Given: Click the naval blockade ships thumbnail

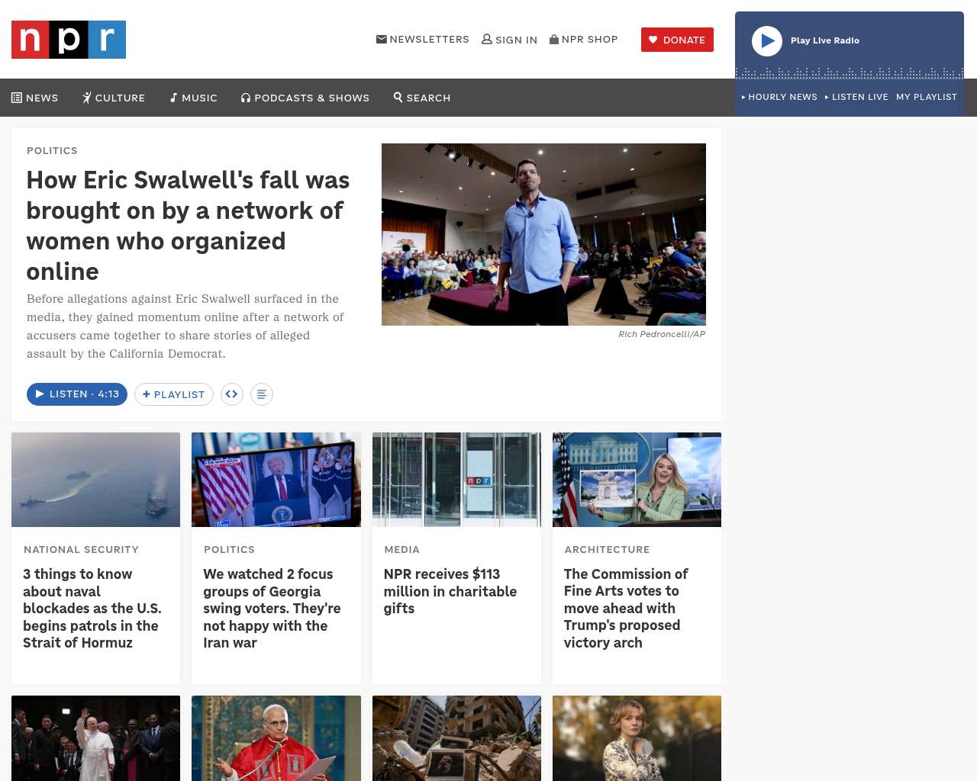Looking at the screenshot, I should 96,480.
